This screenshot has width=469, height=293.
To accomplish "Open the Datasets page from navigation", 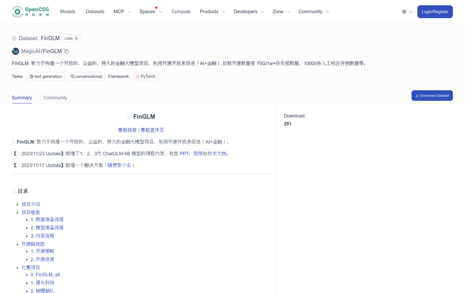I will click(95, 11).
